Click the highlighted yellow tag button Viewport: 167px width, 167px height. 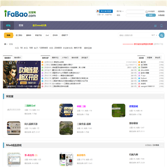click(8, 35)
